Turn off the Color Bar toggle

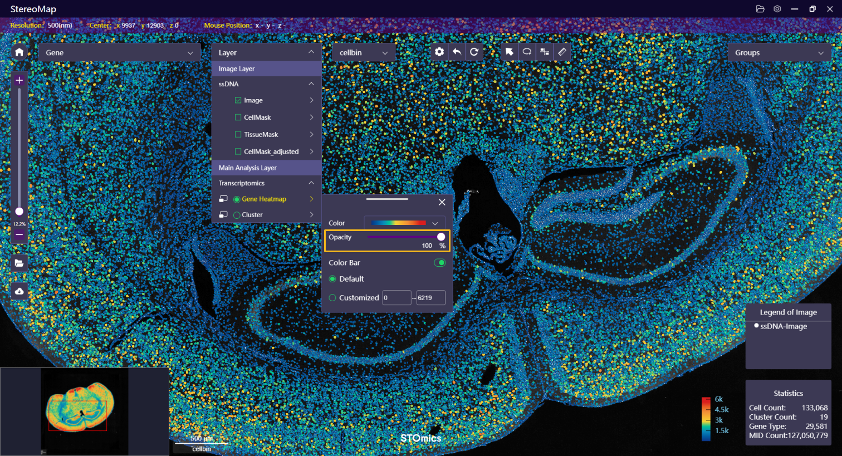click(440, 263)
